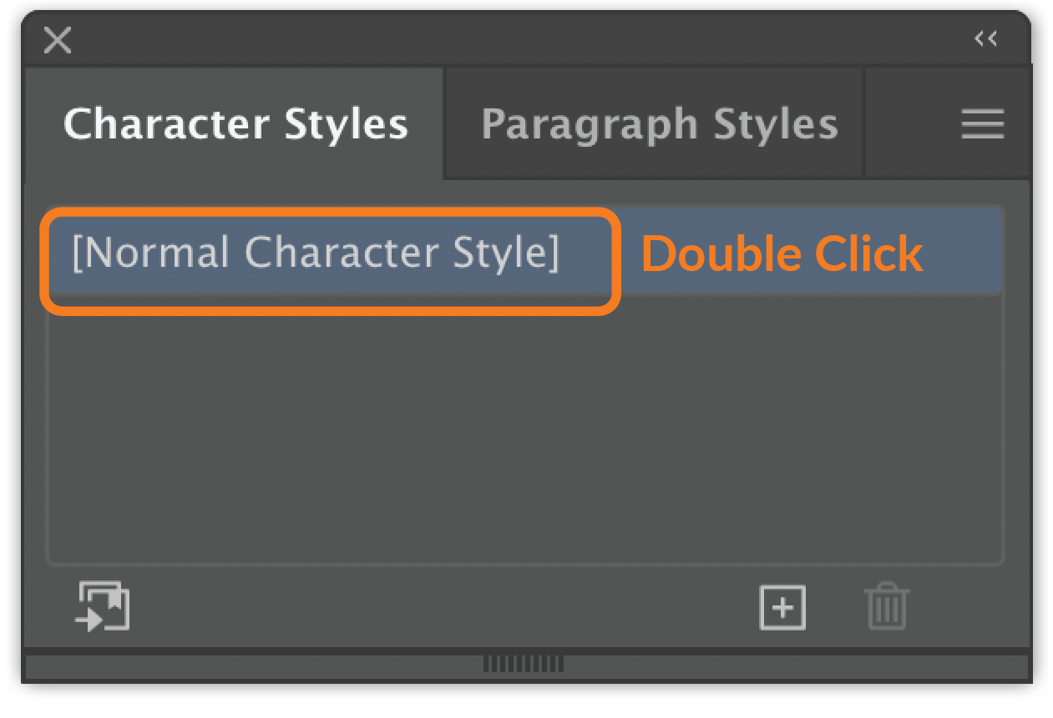
Task: Click the dark title bar strip of the panel
Action: click(x=524, y=39)
